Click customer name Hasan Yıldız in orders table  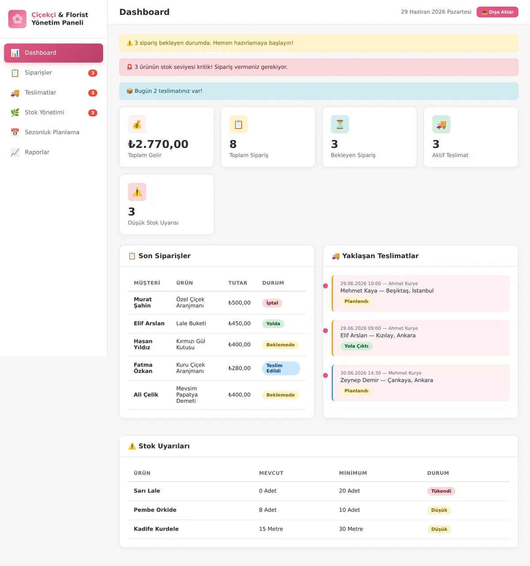[x=143, y=345]
